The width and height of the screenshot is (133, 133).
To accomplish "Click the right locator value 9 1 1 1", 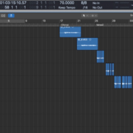I will tap(42, 7).
